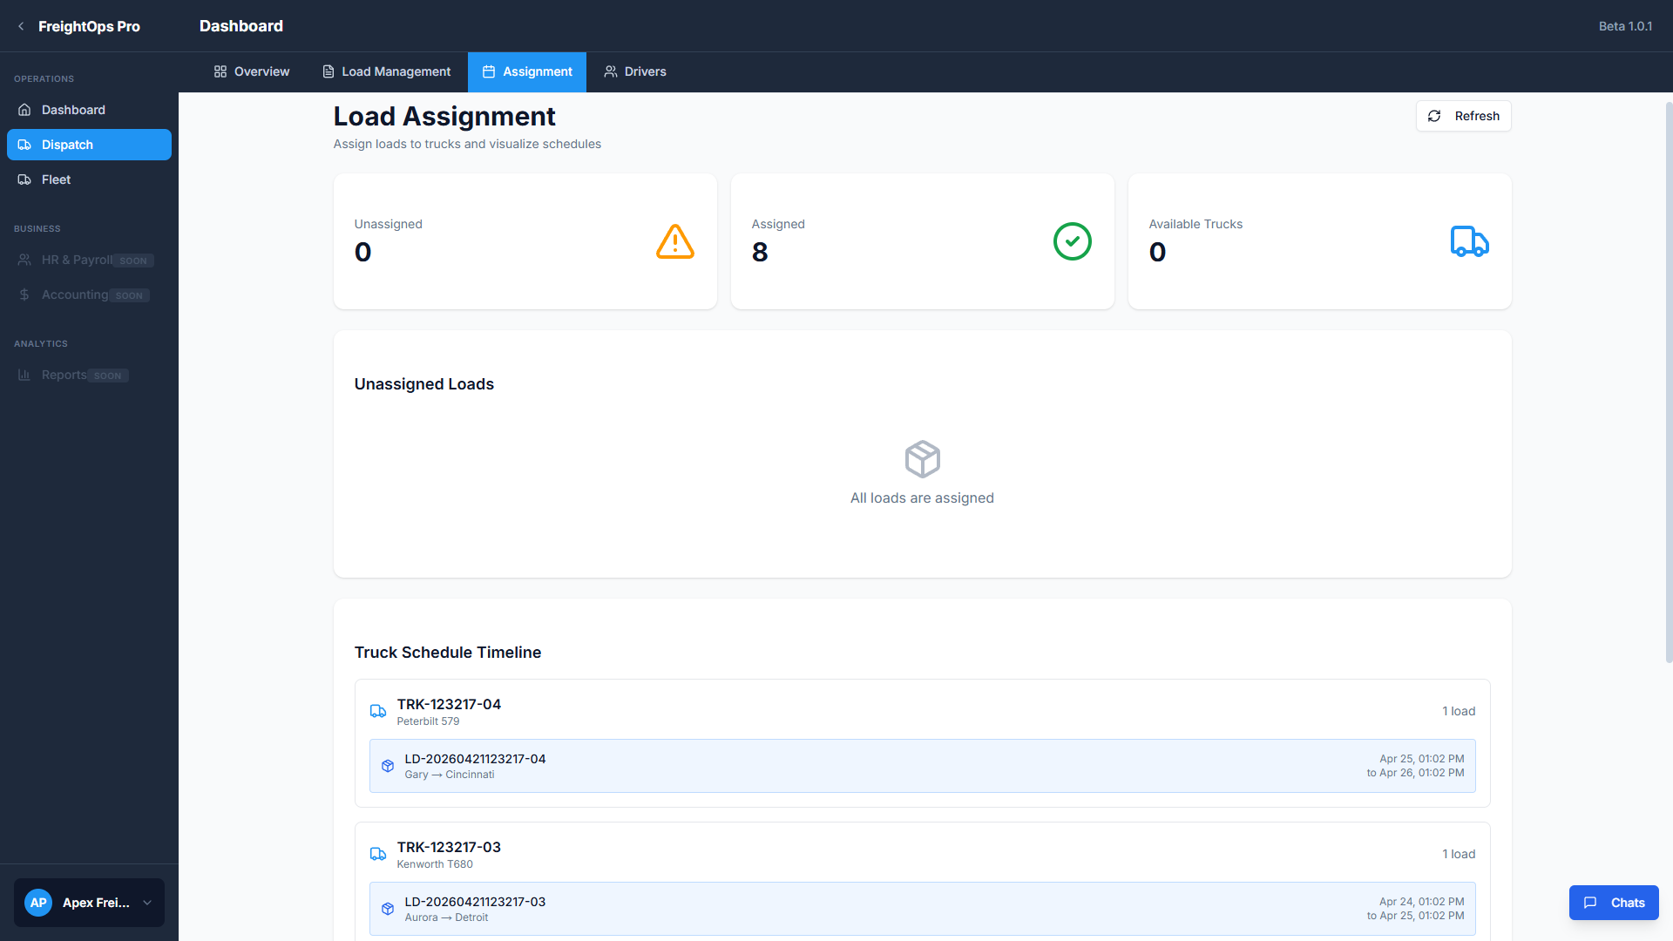Open Fleet in the sidebar
Screen dimensions: 1673x941
(56, 179)
